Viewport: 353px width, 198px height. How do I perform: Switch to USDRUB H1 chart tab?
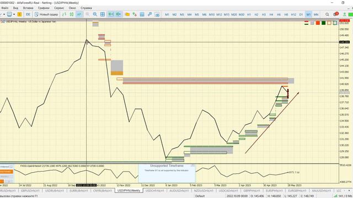(54, 191)
